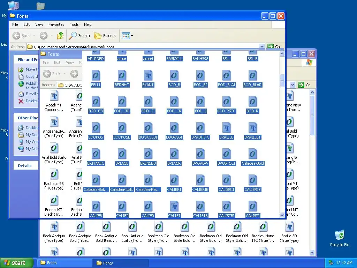The height and width of the screenshot is (268, 357).
Task: Click the Go button in front window
Action: 274,46
